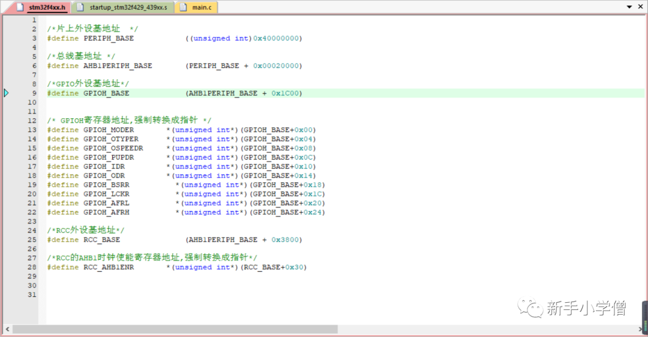Click GPIOH_LCKR macro name

coord(106,194)
